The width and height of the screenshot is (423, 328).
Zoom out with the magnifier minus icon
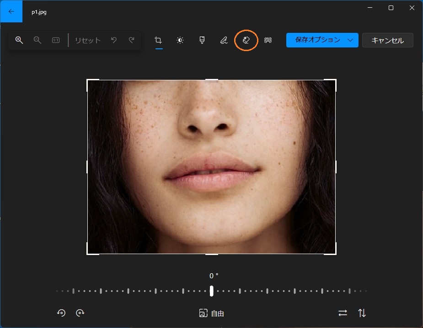37,40
